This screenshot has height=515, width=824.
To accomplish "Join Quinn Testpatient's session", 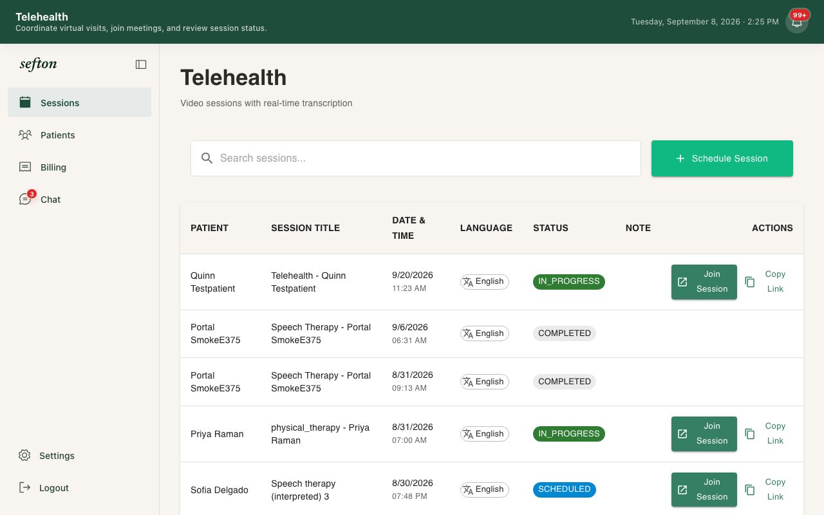I will coord(704,282).
